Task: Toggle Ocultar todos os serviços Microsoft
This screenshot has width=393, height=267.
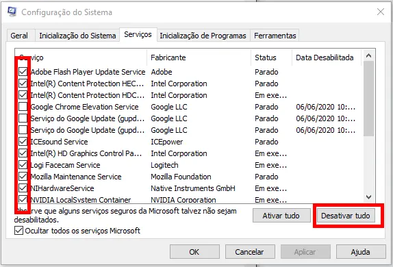Action: 18,231
